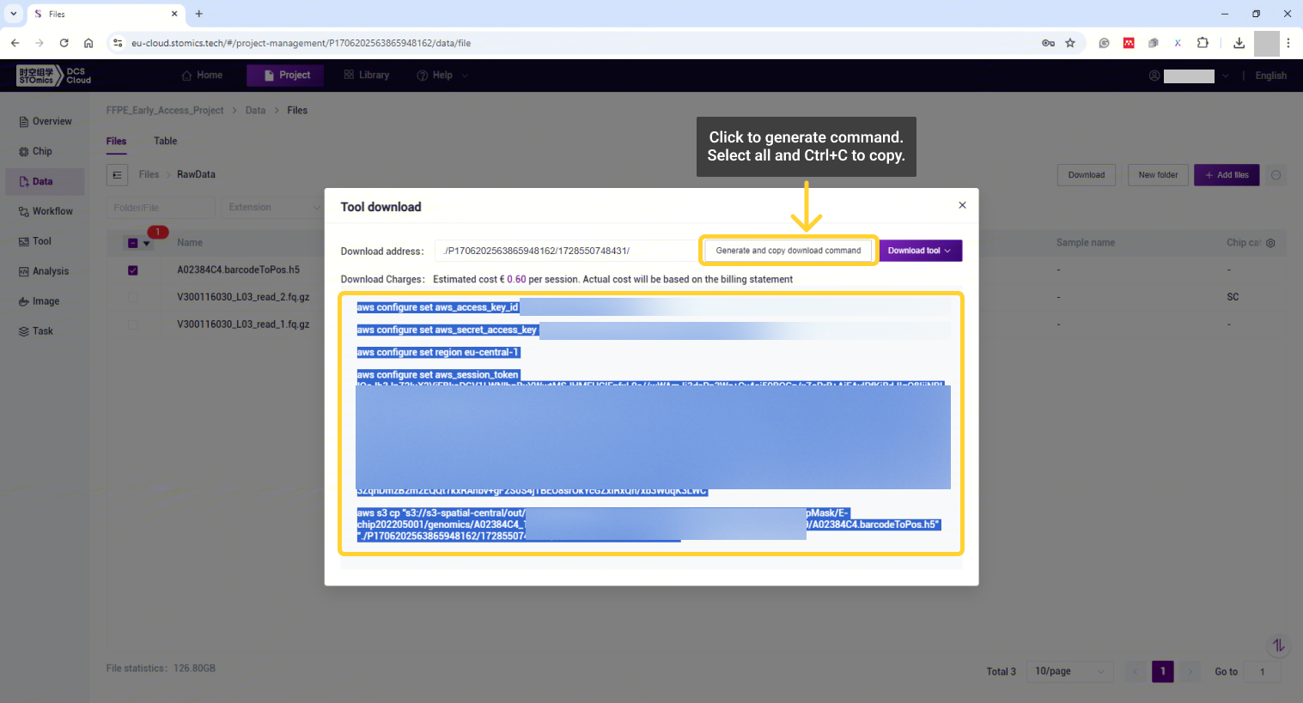Select V300116030_L03_read_2.fq.gz checkbox
Image resolution: width=1303 pixels, height=703 pixels.
click(133, 298)
